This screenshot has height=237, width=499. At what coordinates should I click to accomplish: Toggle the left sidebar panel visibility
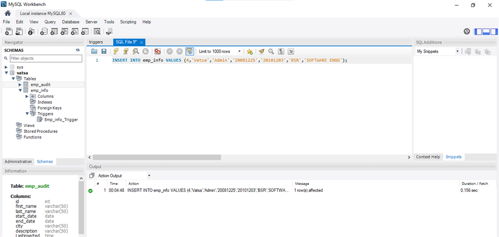click(x=479, y=32)
